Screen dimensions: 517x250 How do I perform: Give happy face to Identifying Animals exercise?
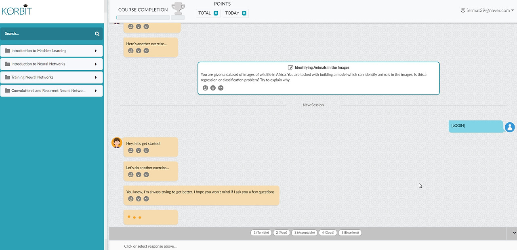pyautogui.click(x=205, y=88)
